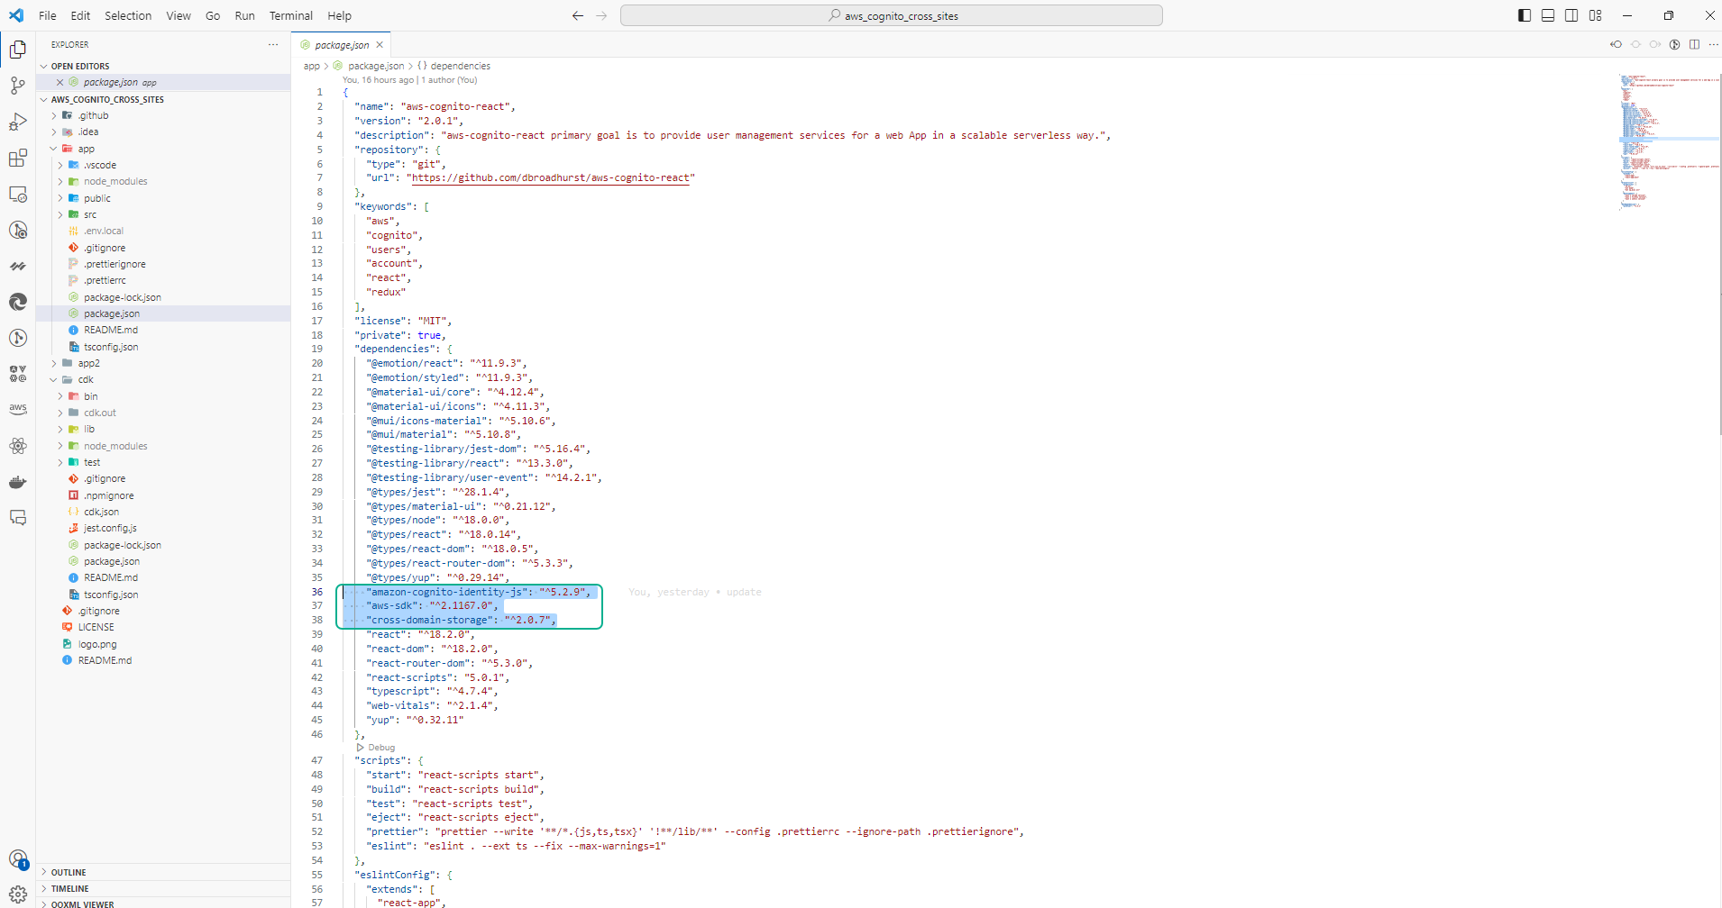Toggle bottom Panel visibility
This screenshot has height=908, width=1722.
1548,15
